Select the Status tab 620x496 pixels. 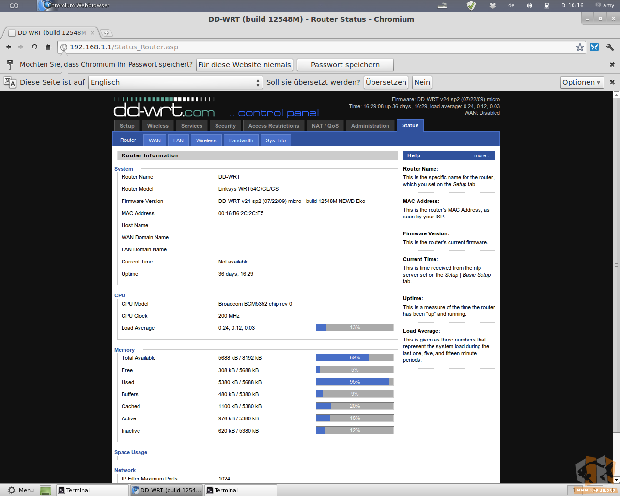[410, 125]
